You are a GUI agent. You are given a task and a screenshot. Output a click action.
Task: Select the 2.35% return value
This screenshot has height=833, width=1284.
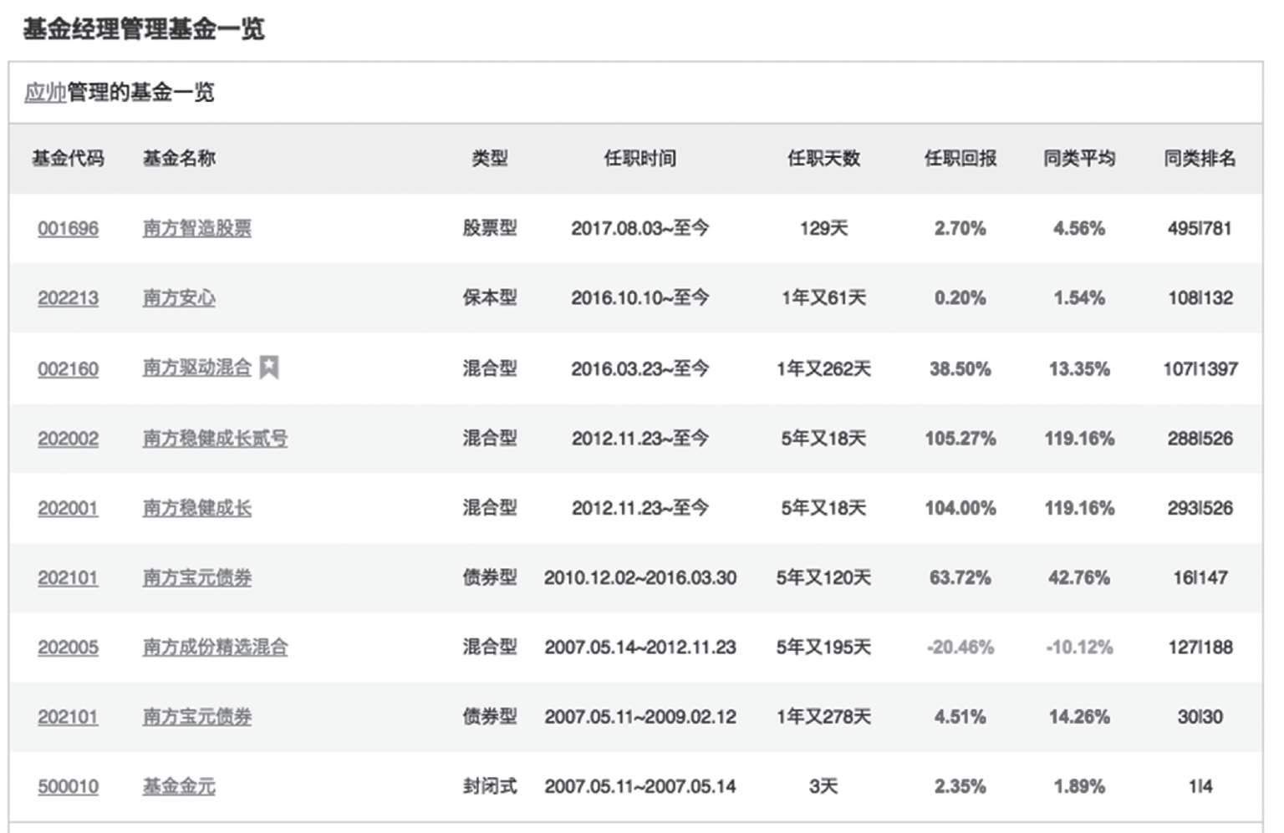(x=960, y=786)
